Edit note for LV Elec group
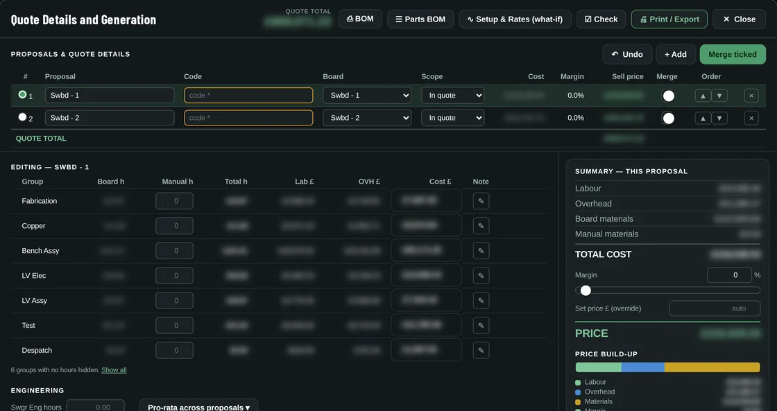 pos(481,275)
